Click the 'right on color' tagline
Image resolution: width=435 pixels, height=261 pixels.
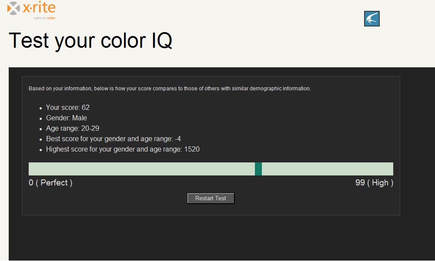[44, 18]
